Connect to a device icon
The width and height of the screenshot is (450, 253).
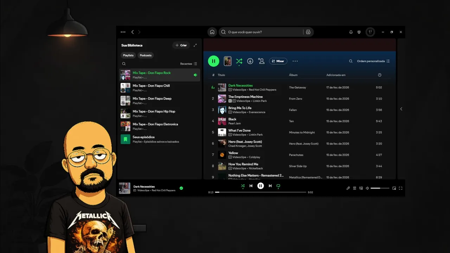click(x=361, y=188)
